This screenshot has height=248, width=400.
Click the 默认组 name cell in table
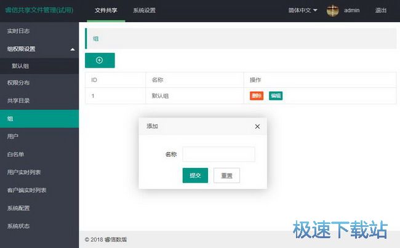tap(194, 95)
